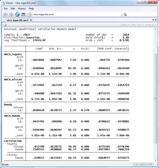
Task: Click Number of obs value 2014
Action: 126,35
